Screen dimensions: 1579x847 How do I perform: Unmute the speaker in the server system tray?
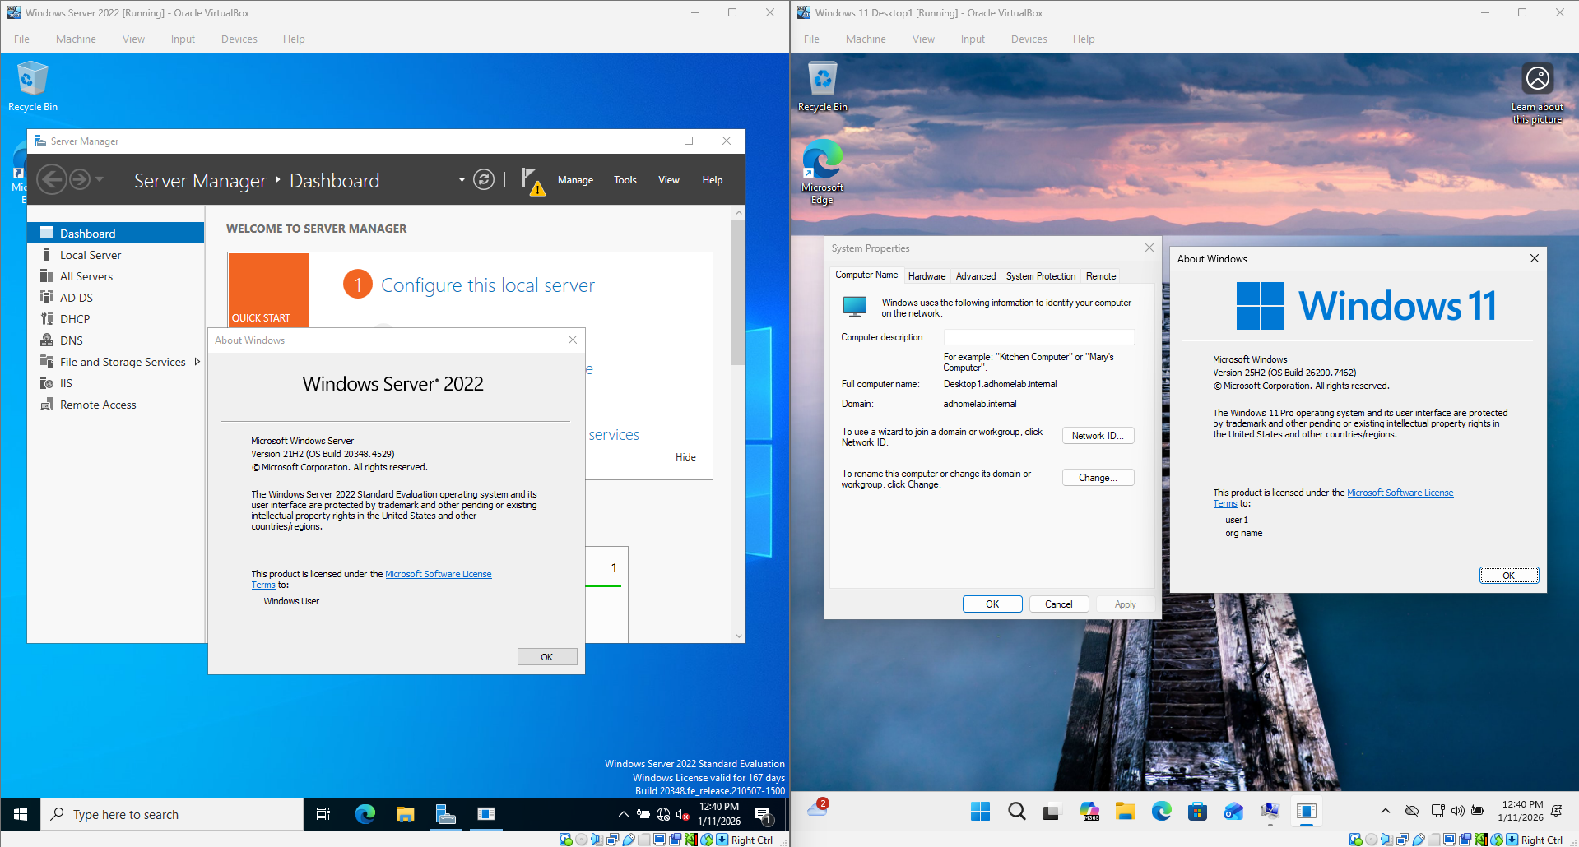point(682,814)
